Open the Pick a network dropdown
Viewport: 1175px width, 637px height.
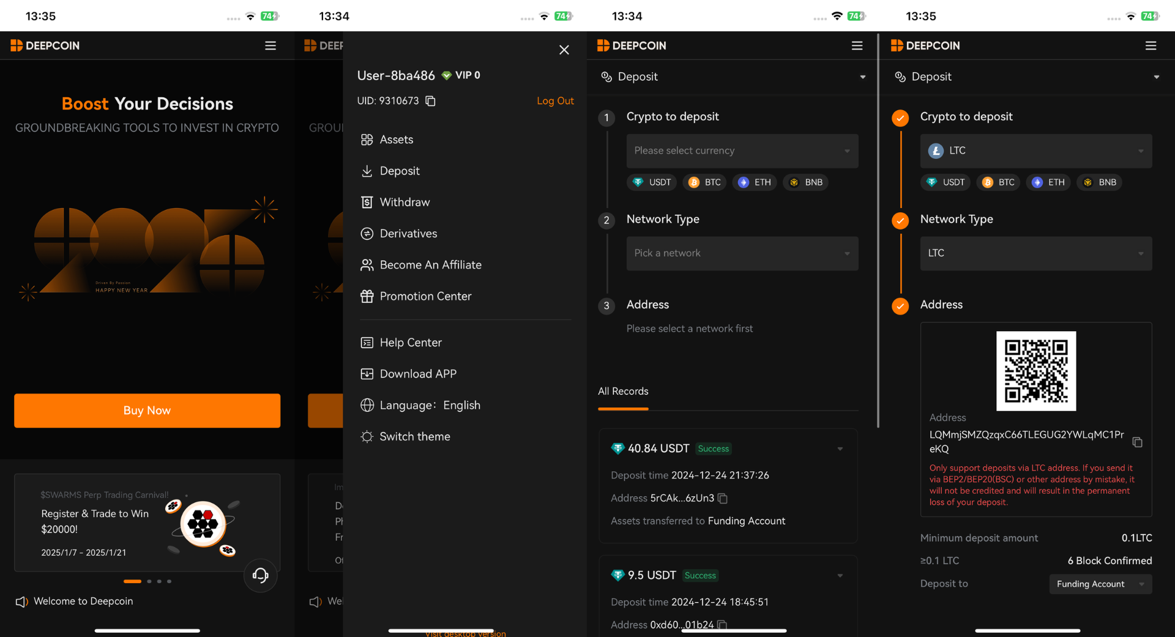pyautogui.click(x=742, y=253)
